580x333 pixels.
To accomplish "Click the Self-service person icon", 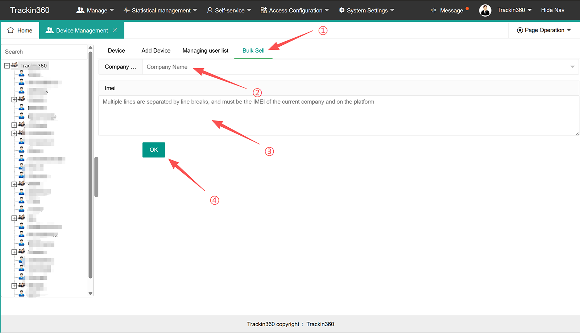I will tap(210, 10).
